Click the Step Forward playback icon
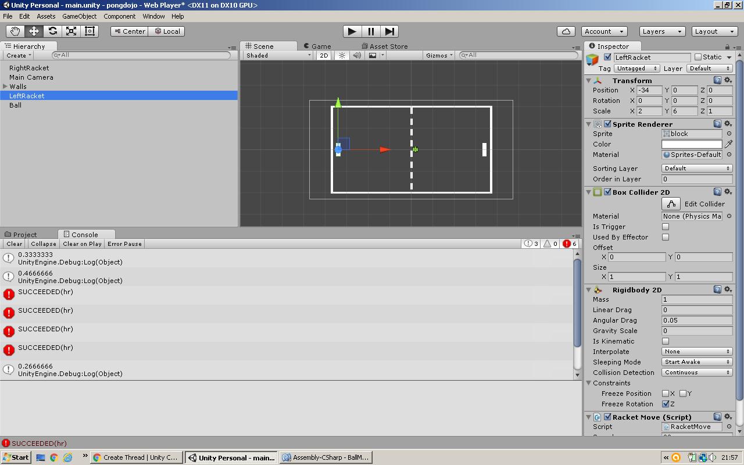This screenshot has width=744, height=465. pos(389,31)
